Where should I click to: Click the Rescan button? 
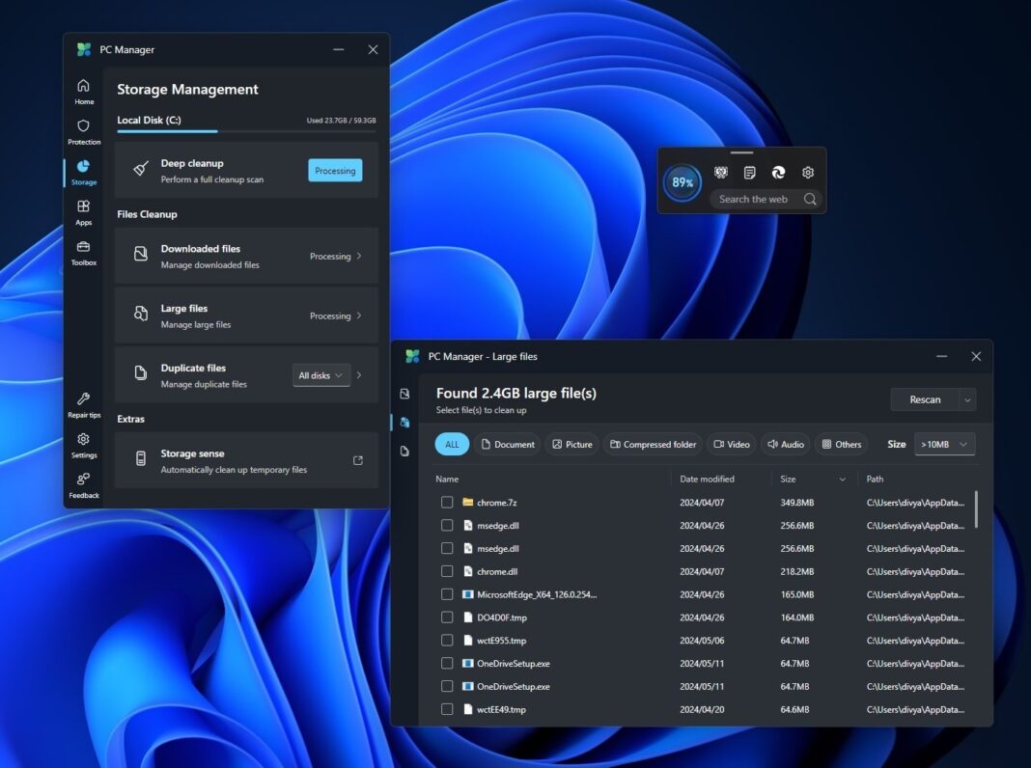925,398
